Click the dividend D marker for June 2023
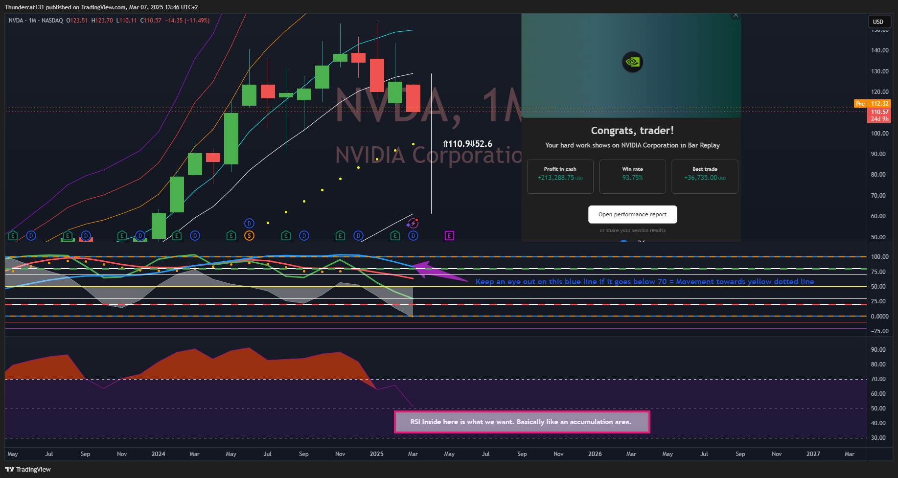 click(x=31, y=236)
